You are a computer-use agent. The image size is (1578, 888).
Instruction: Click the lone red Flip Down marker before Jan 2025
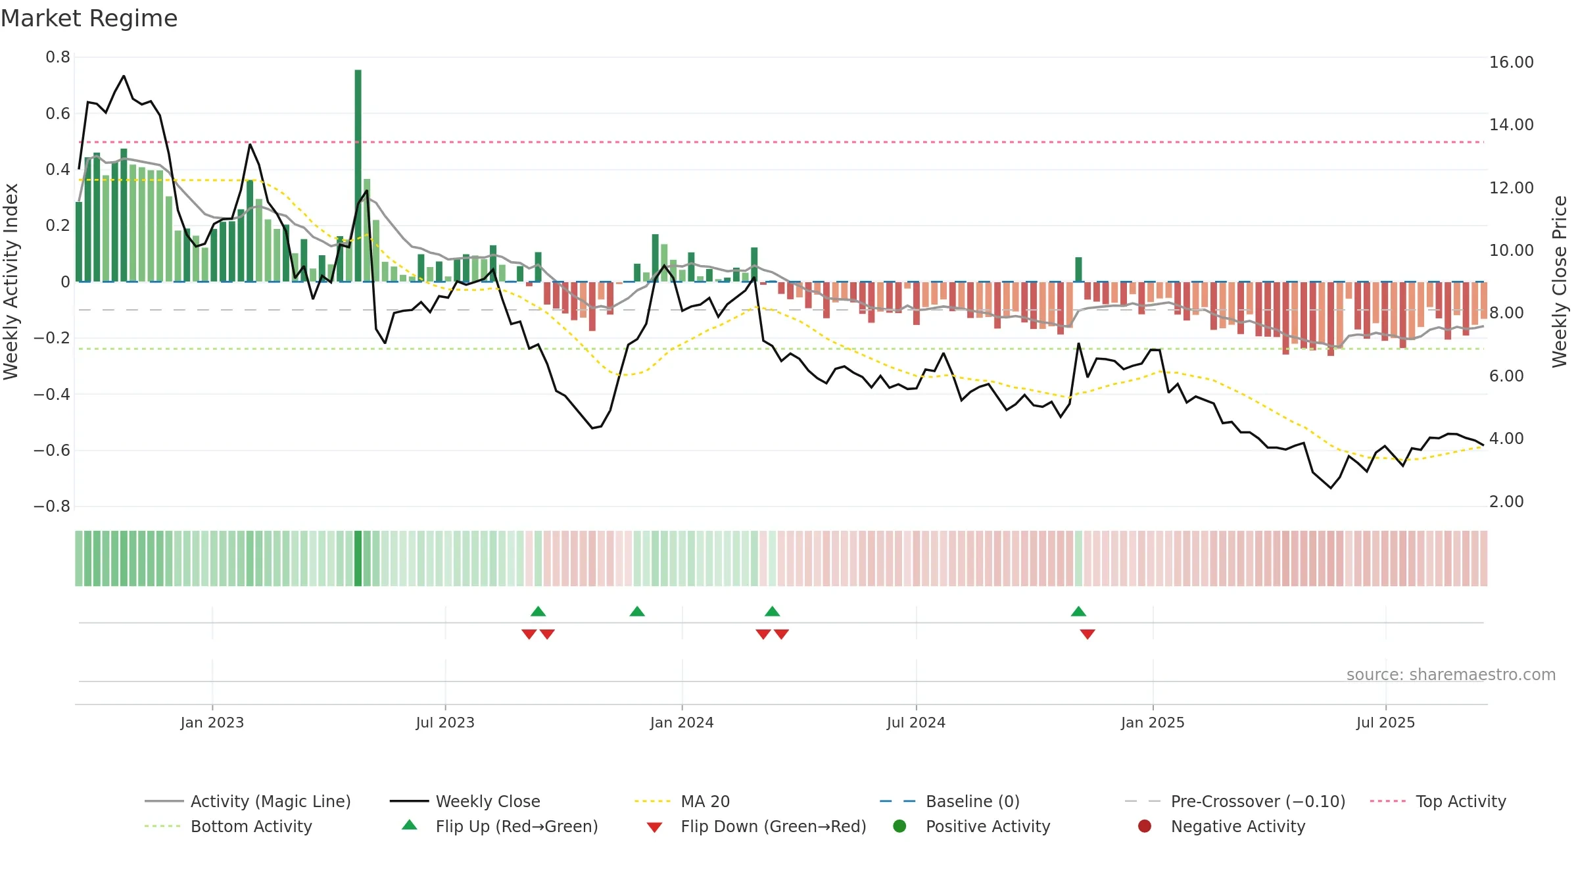[x=1088, y=634]
